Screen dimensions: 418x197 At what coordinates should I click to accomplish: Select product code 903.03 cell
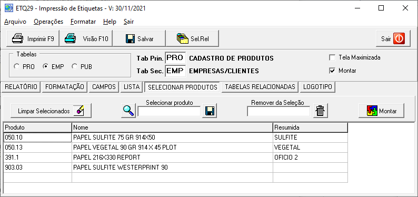pos(37,168)
